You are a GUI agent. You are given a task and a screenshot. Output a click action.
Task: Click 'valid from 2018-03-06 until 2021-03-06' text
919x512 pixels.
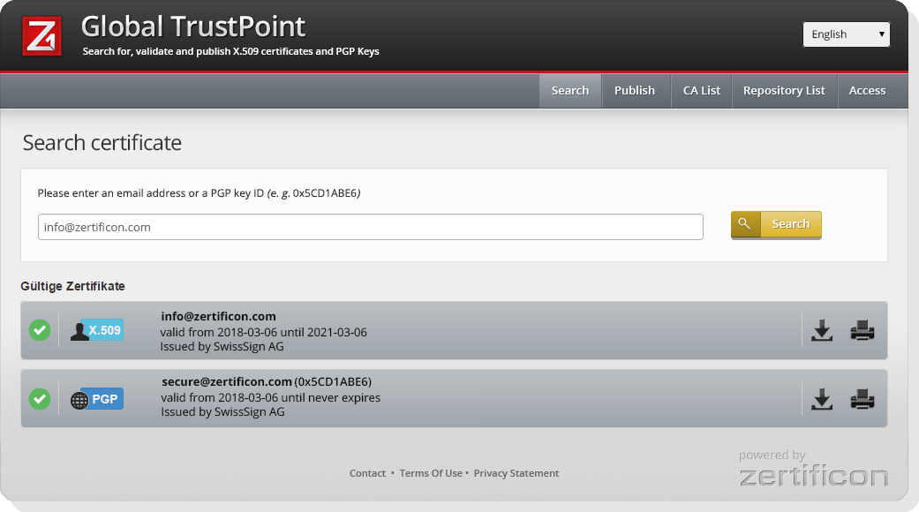(264, 332)
